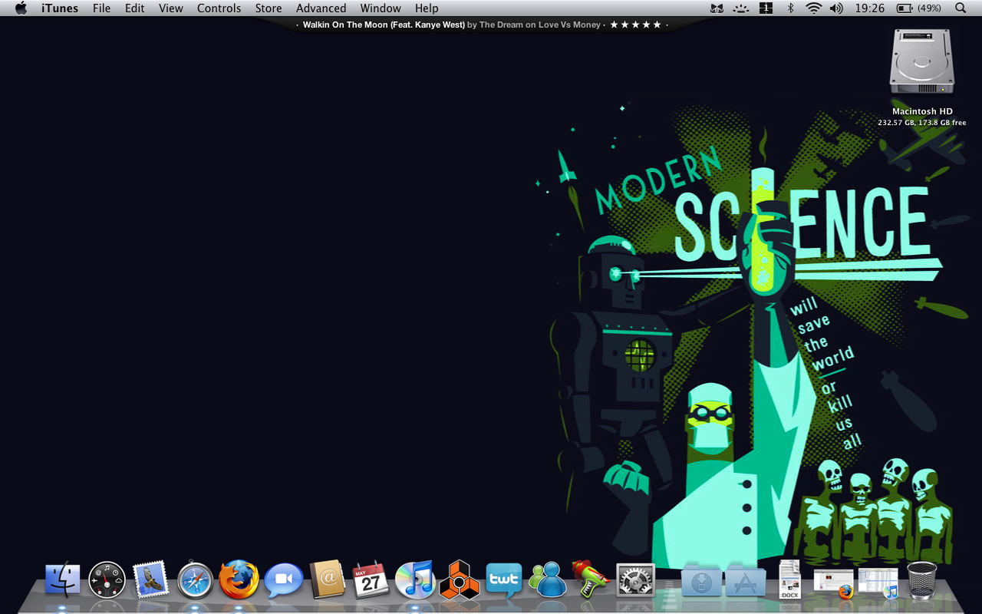Open Spotlight search magnifier

961,8
